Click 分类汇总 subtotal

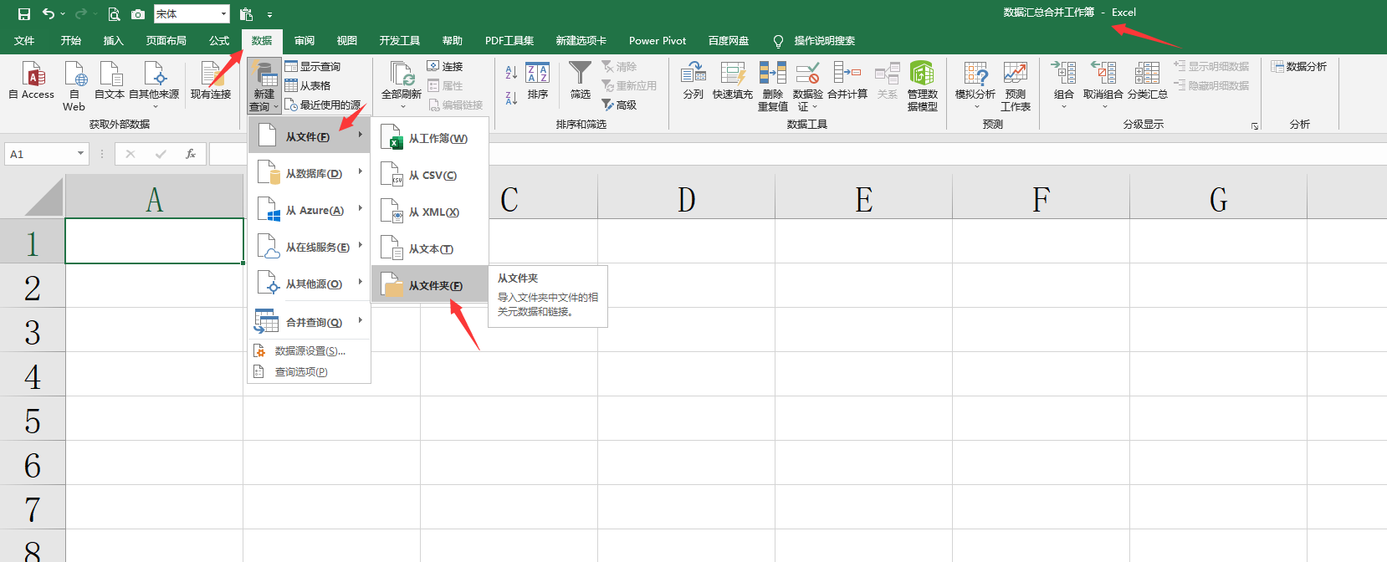[1148, 81]
